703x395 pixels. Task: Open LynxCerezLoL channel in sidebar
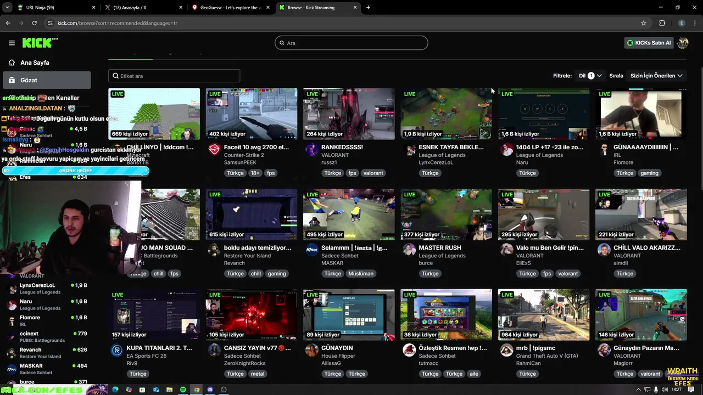tap(47, 289)
